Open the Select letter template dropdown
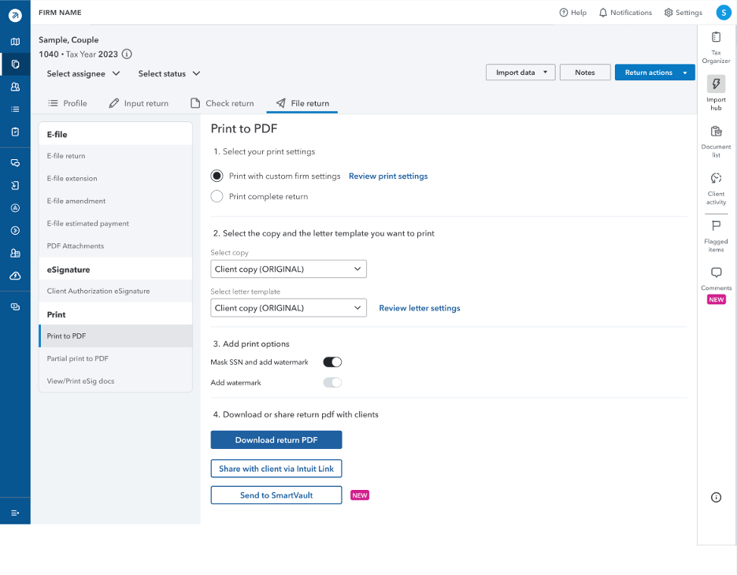 pos(289,308)
